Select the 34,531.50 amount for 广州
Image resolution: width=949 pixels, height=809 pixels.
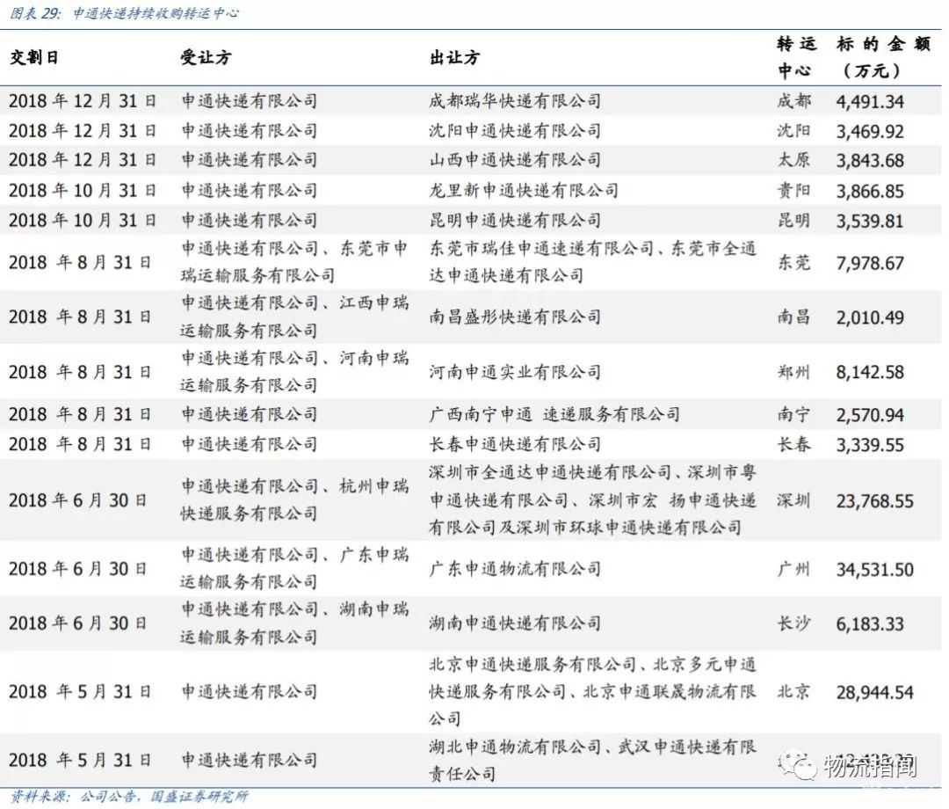click(x=874, y=570)
